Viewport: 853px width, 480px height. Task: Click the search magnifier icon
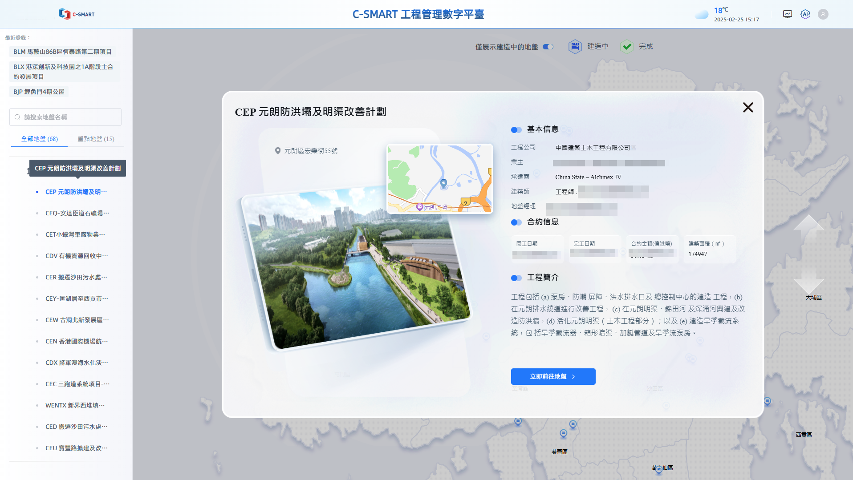[17, 117]
